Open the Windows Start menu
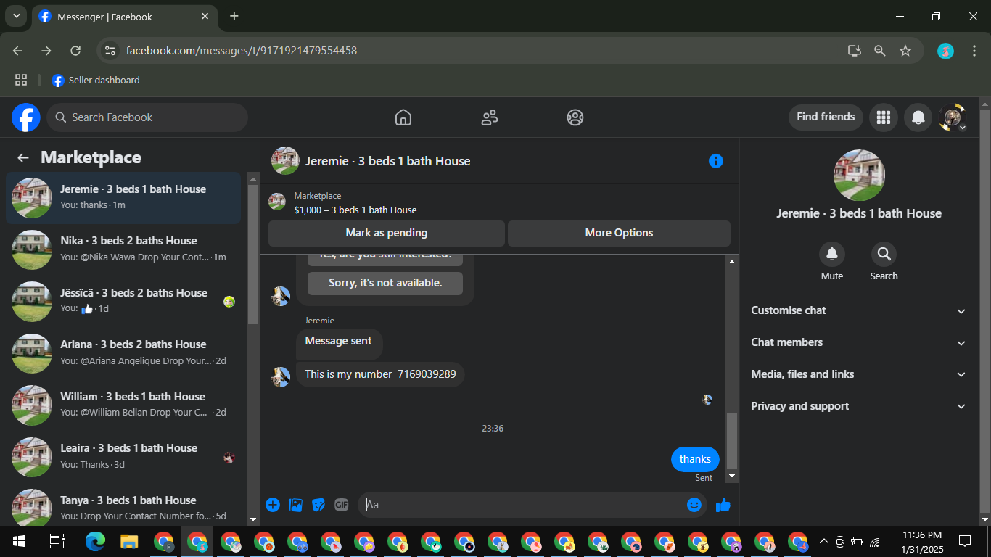 [17, 541]
